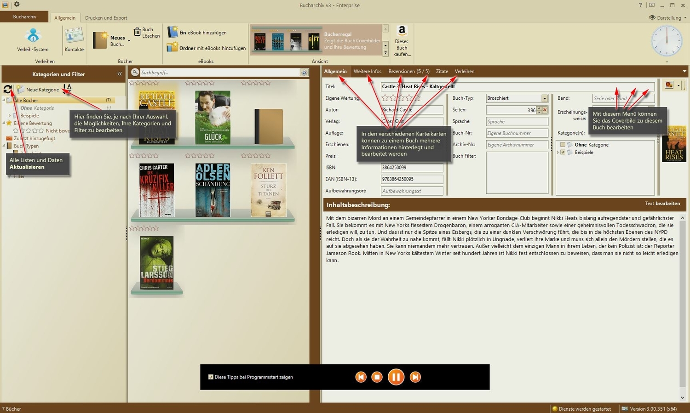Click the help question mark in title bar
The width and height of the screenshot is (690, 413).
tap(640, 5)
